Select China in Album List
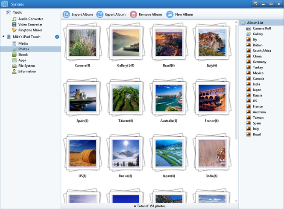Viewport: 284px width, 209px height. point(254,56)
